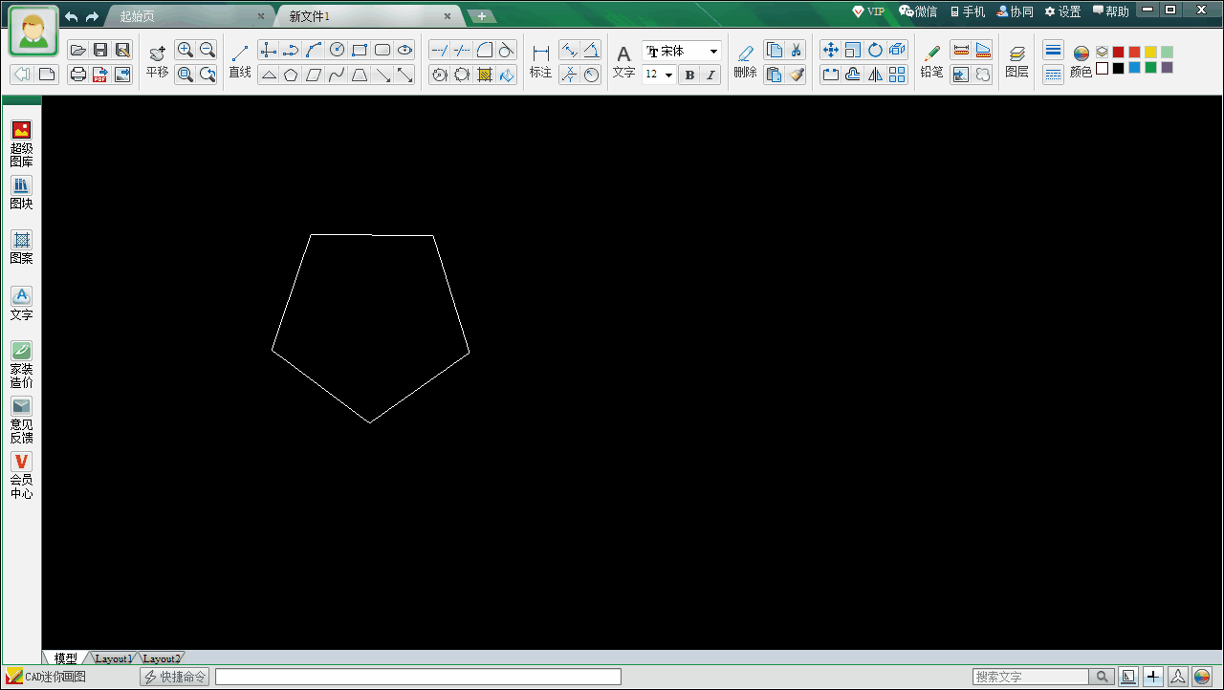
Task: Click the zoom in magnifier icon
Action: 185,50
